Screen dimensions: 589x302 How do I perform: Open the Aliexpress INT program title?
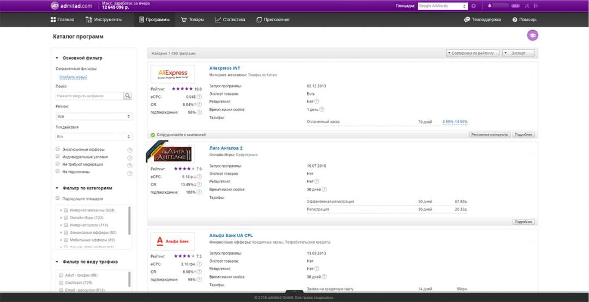point(225,68)
